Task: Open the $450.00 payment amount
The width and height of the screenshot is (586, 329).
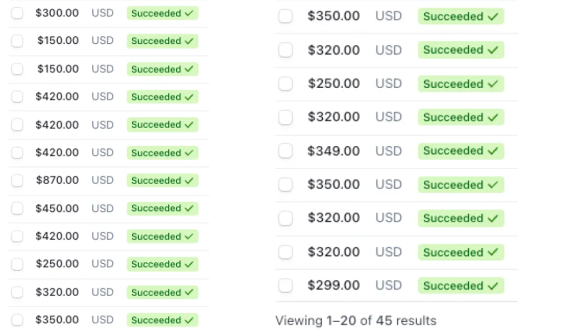Action: [57, 209]
